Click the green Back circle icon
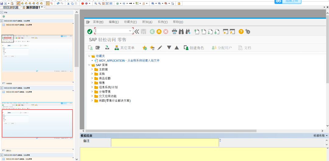Screen dimensions: 329x161 click(x=152, y=32)
